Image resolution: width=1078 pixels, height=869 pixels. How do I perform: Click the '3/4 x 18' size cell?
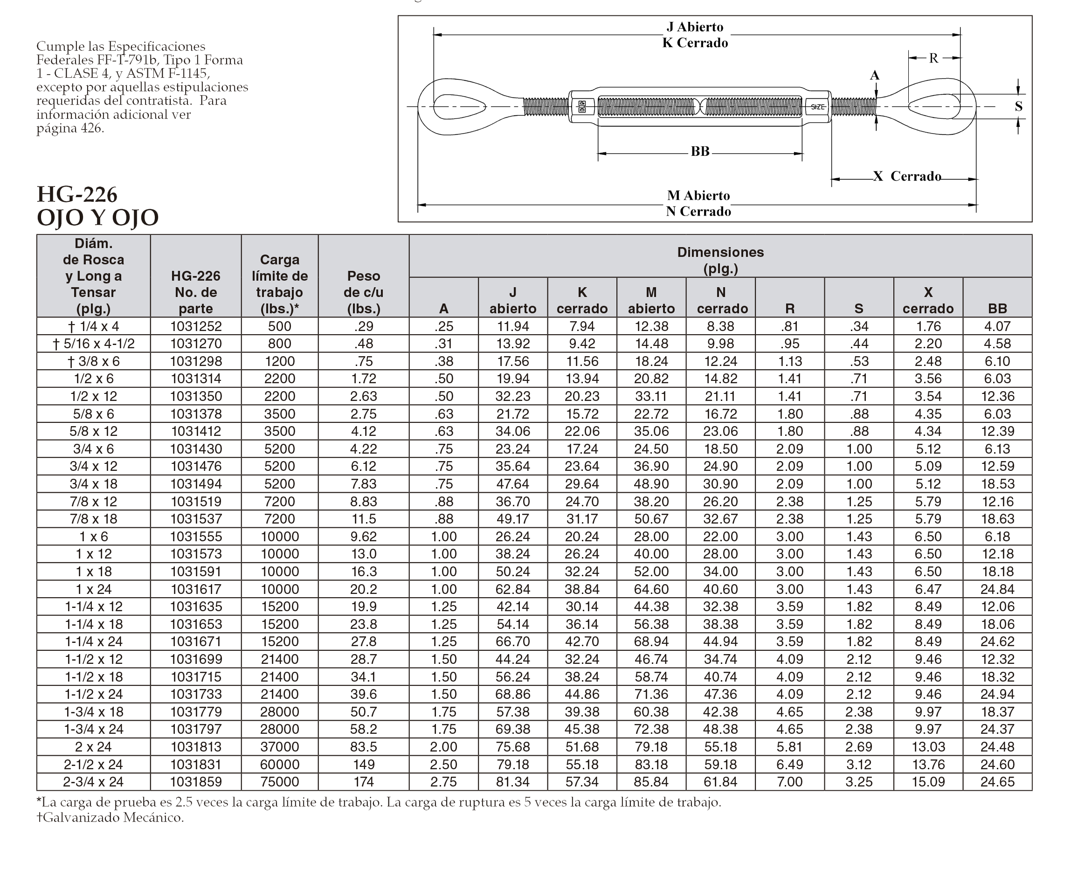[x=94, y=483]
